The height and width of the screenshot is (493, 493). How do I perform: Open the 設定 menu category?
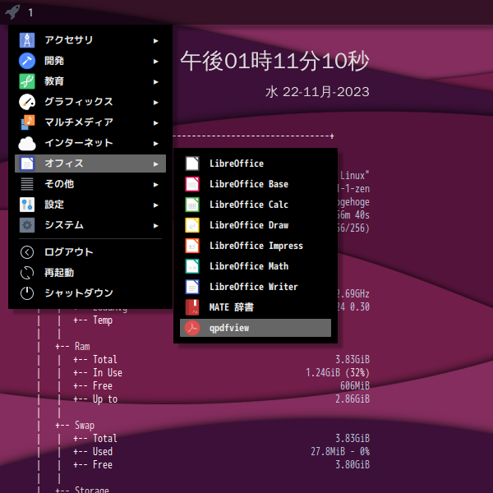pos(90,205)
